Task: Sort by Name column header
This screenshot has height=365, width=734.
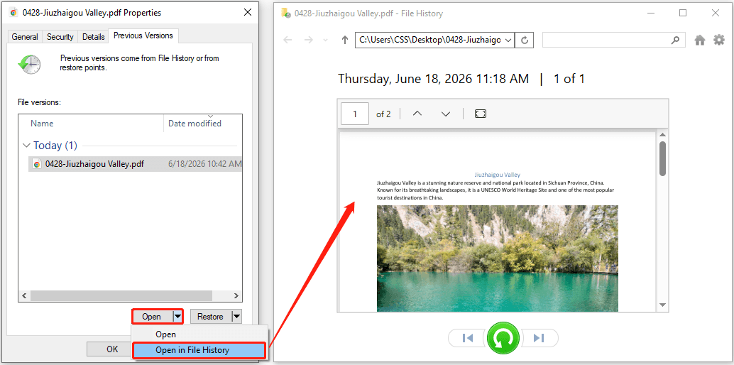Action: [42, 124]
